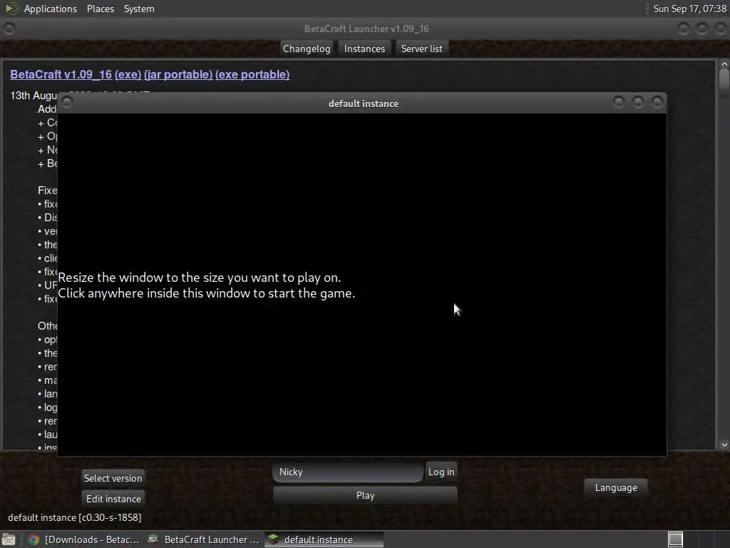The width and height of the screenshot is (730, 548).
Task: Click the changelog scrollbar up arrow
Action: click(x=724, y=64)
